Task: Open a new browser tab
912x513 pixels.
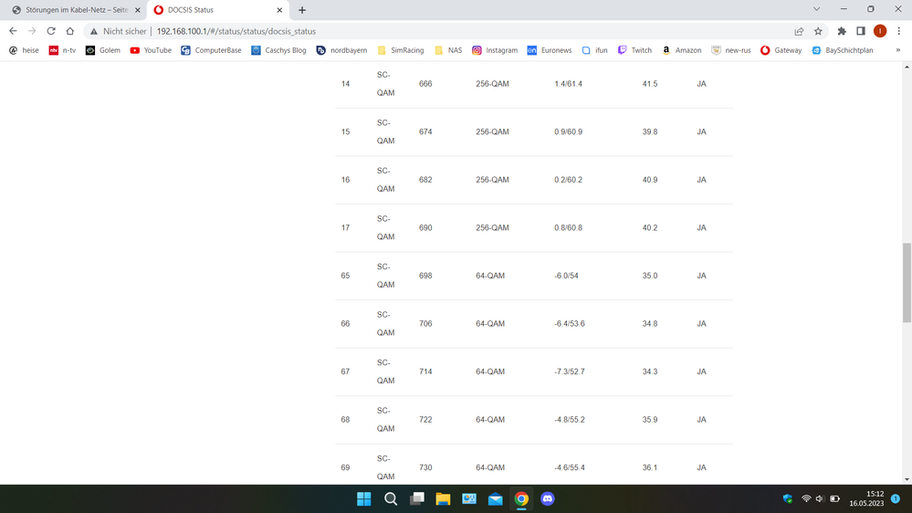Action: coord(302,10)
